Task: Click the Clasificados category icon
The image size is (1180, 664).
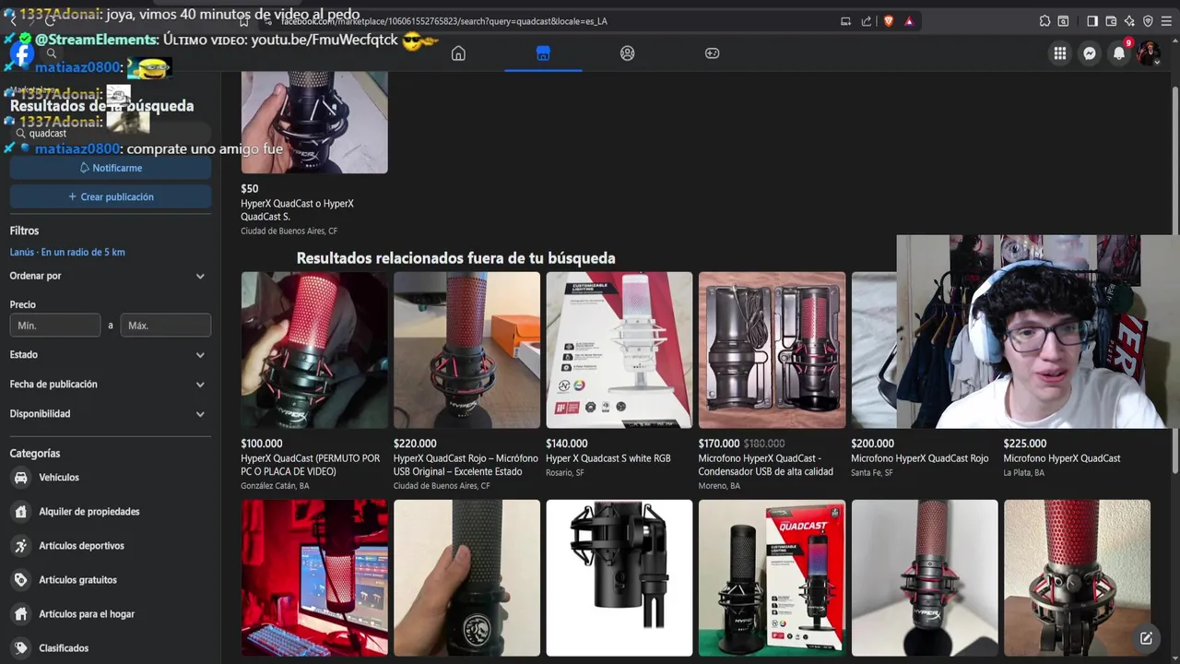Action: [20, 648]
